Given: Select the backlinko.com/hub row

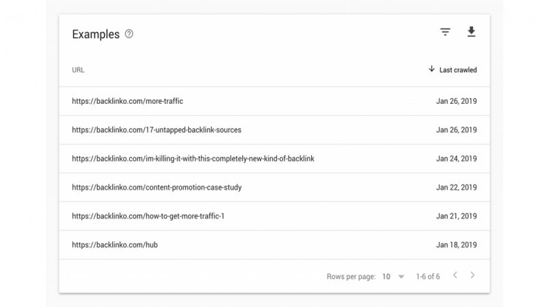Looking at the screenshot, I should point(275,245).
